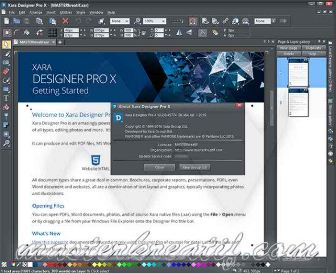336x273 pixels.
Task: Select the page 1 thumbnail in gallery
Action: (x=298, y=72)
